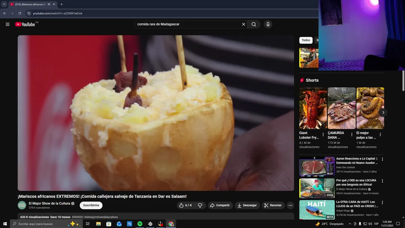
Task: Dislike the video with thumbs-down
Action: (200, 205)
